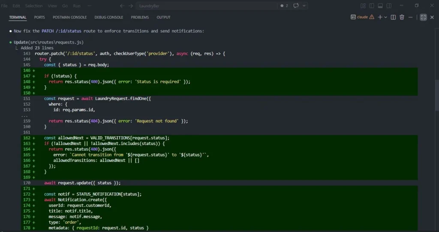Kill terminal with the trash icon

tap(402, 17)
